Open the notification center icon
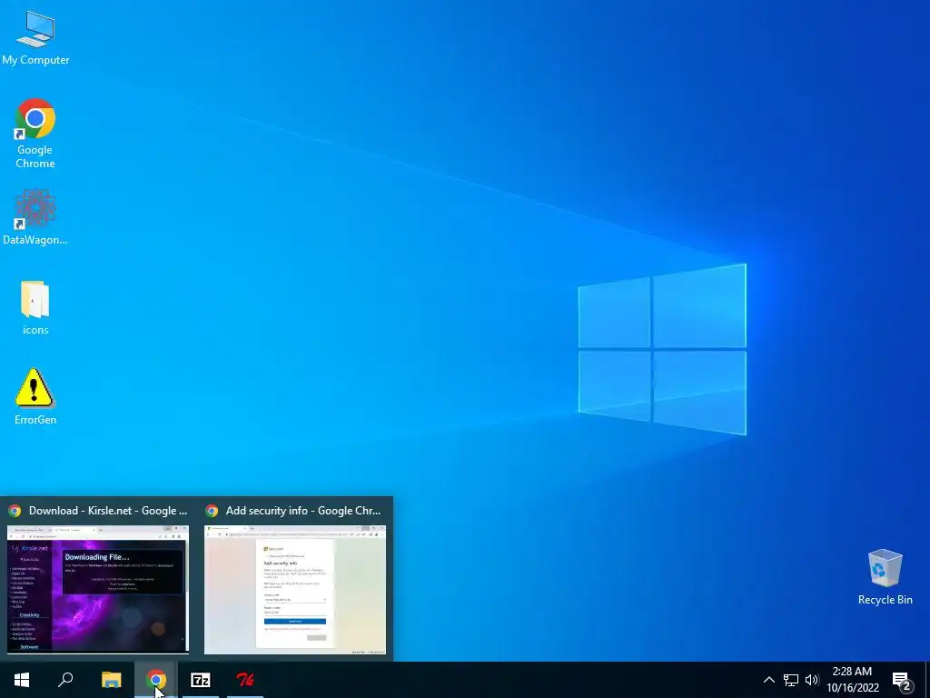930x698 pixels. click(x=902, y=680)
